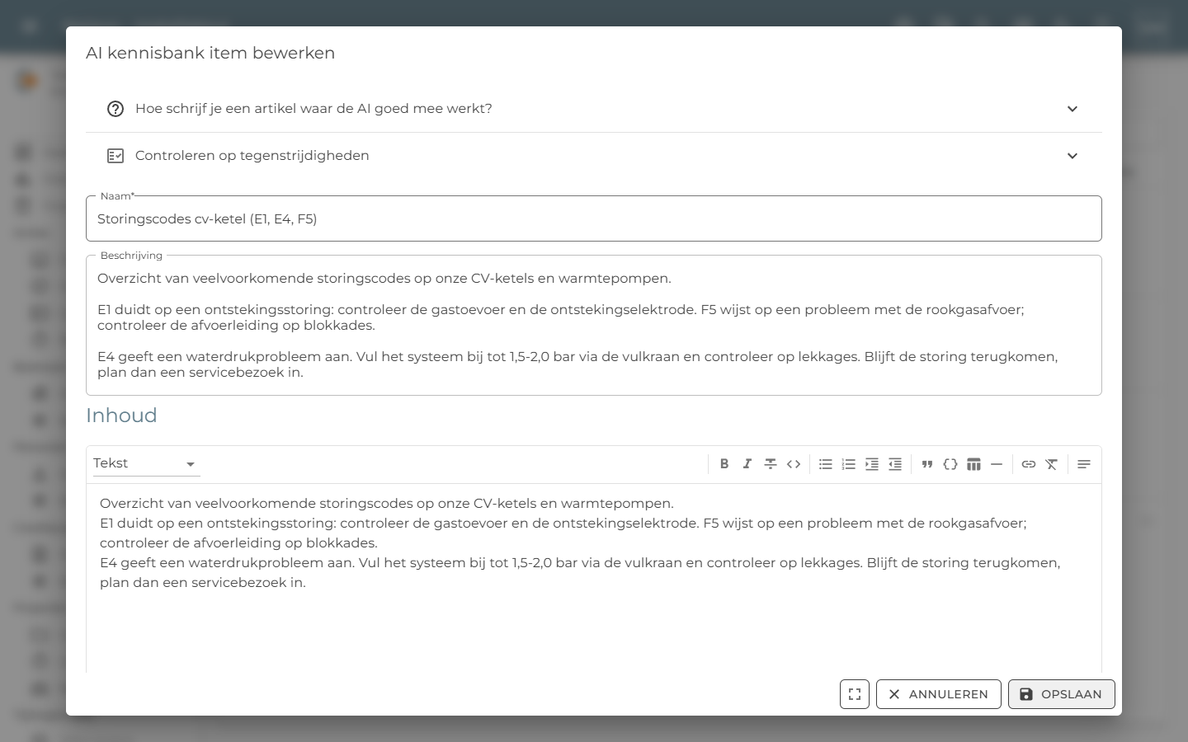Click the Annuleren button

tap(939, 694)
